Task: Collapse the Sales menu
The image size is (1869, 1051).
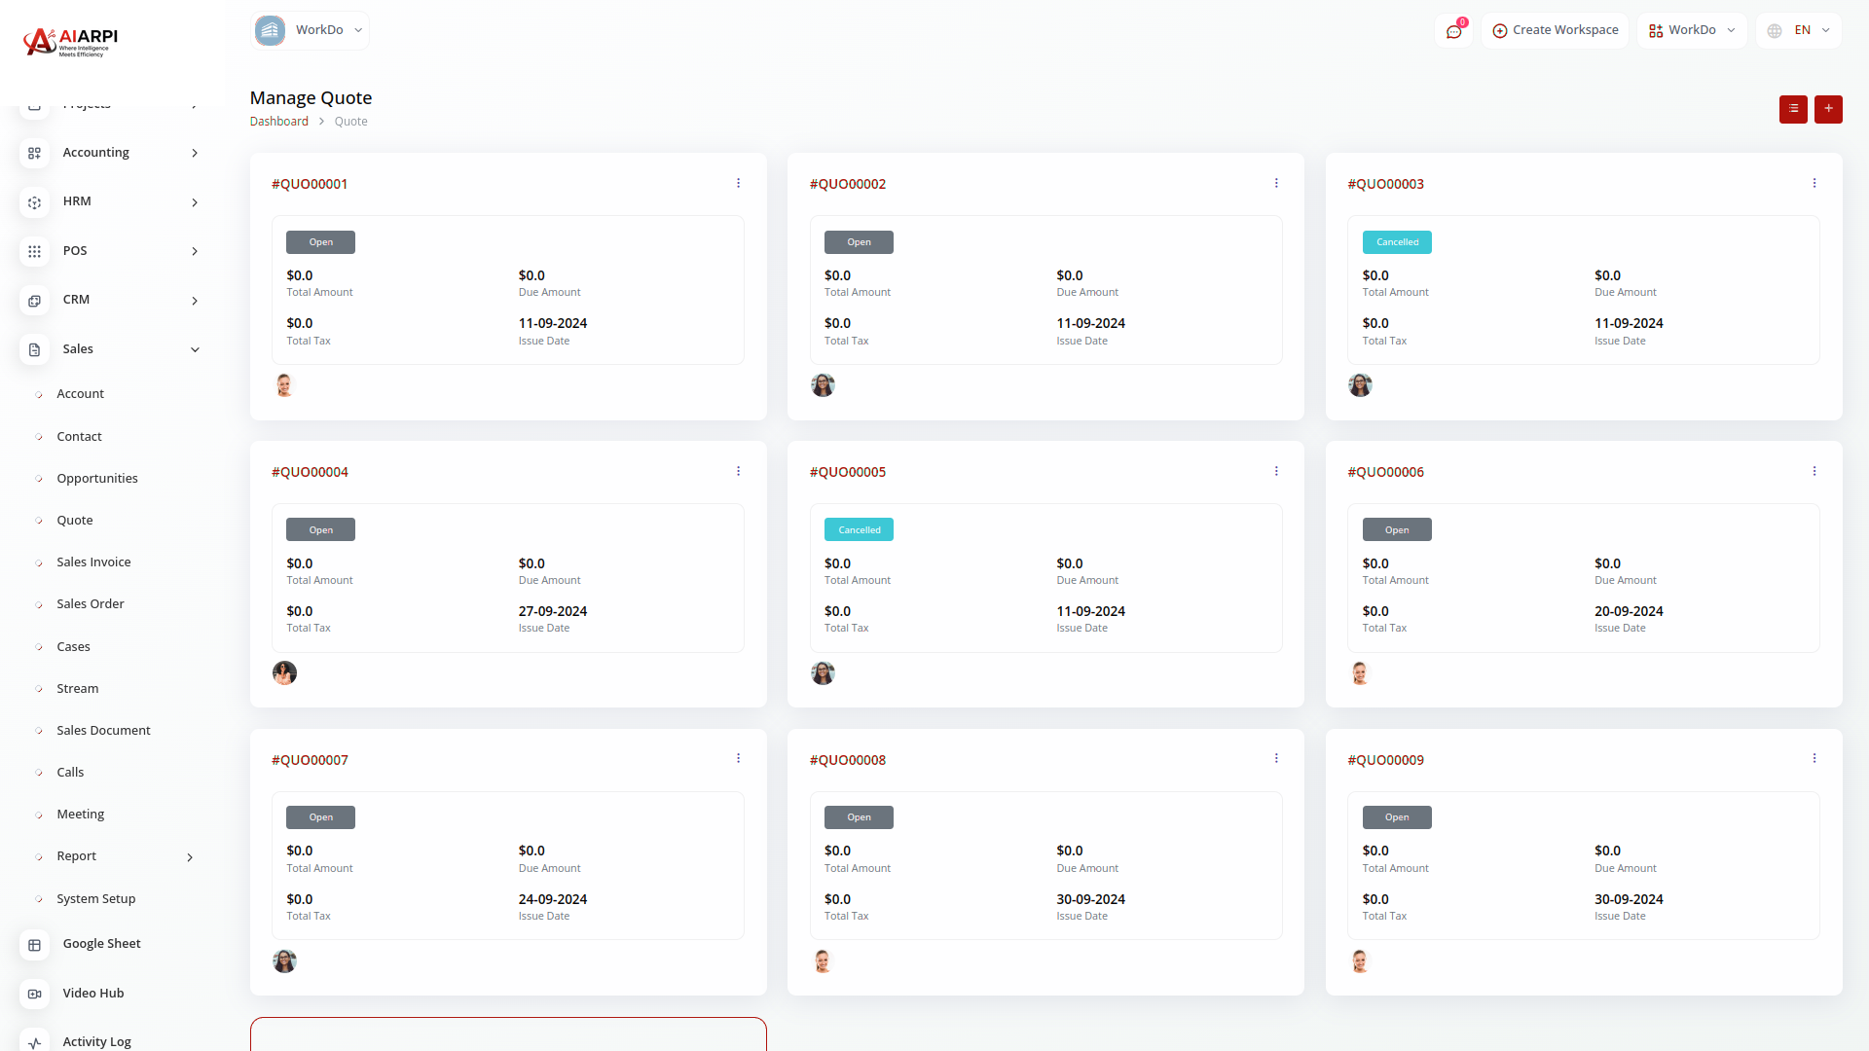Action: point(195,349)
